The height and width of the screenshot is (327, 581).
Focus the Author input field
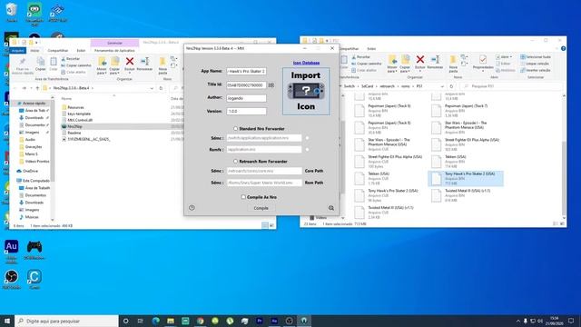(x=246, y=98)
